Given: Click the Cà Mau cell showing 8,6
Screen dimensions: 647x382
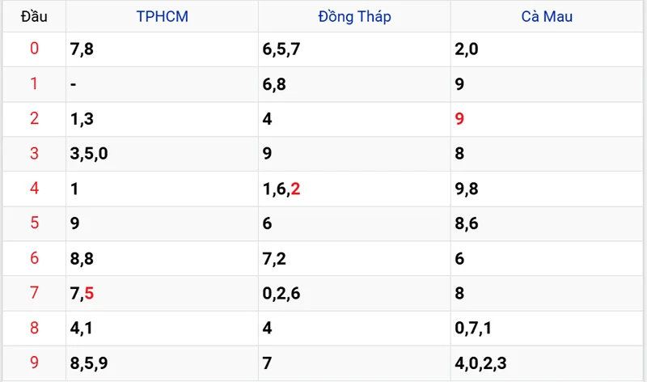Looking at the screenshot, I should point(467,224).
